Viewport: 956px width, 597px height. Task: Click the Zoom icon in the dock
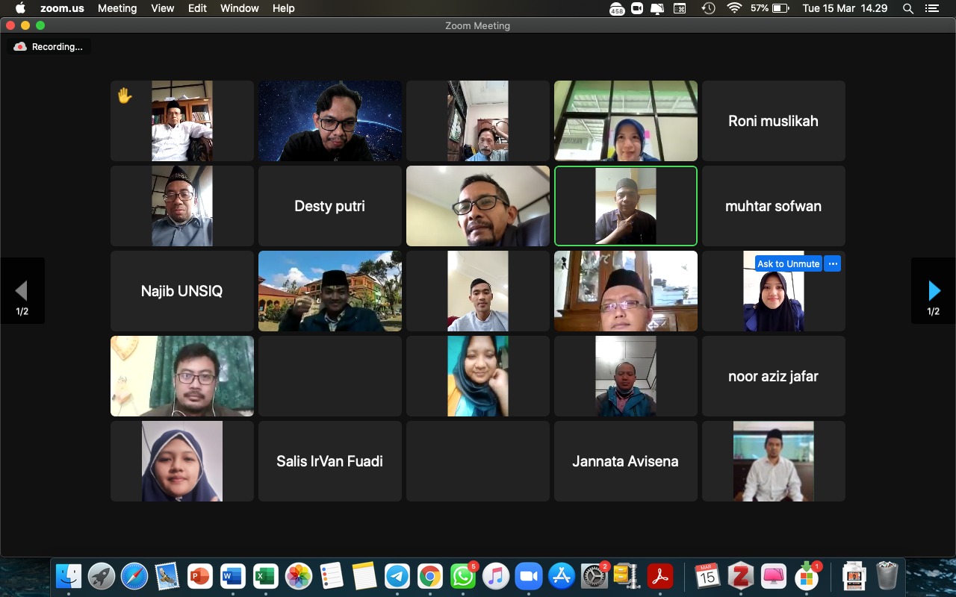point(528,576)
